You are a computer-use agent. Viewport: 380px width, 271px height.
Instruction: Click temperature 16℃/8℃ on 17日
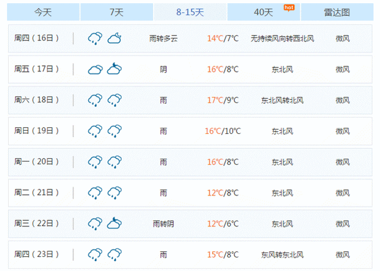(x=222, y=69)
